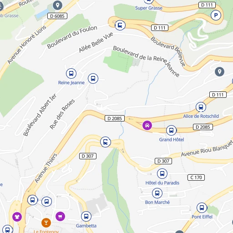Click the Bon Marché bus stop icon

click(x=157, y=193)
